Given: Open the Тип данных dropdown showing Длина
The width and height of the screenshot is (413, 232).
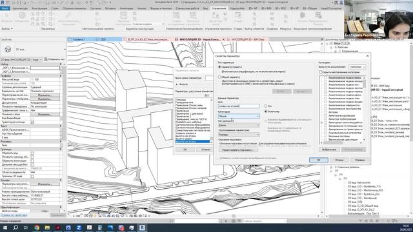Looking at the screenshot, I should [239, 125].
